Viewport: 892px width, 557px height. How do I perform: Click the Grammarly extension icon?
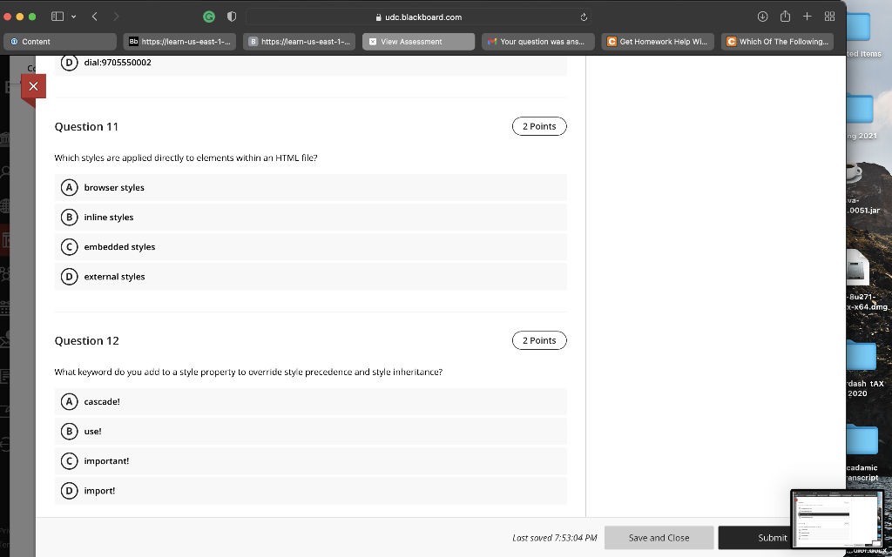(x=209, y=17)
